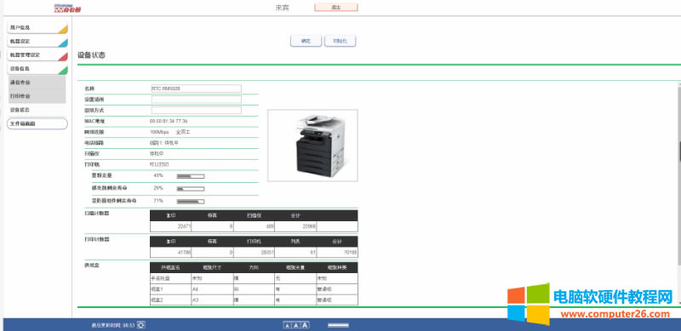Select the 设备状态 submenu item
This screenshot has width=681, height=331.
(x=37, y=111)
